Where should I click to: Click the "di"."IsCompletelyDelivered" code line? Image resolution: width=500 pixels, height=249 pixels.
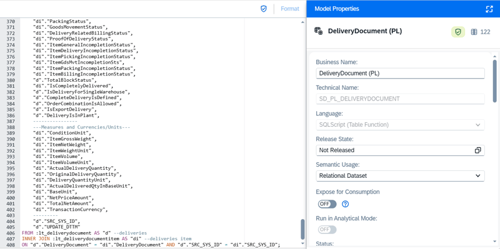coord(73,86)
